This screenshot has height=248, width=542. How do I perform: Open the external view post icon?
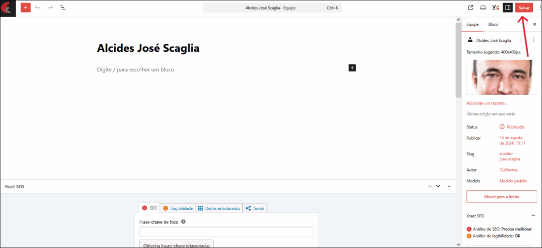click(x=471, y=8)
